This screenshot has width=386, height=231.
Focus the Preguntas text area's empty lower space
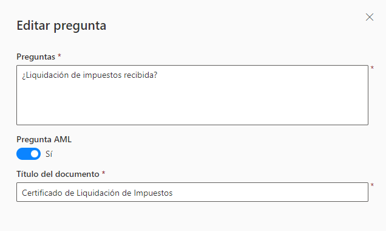[192, 103]
